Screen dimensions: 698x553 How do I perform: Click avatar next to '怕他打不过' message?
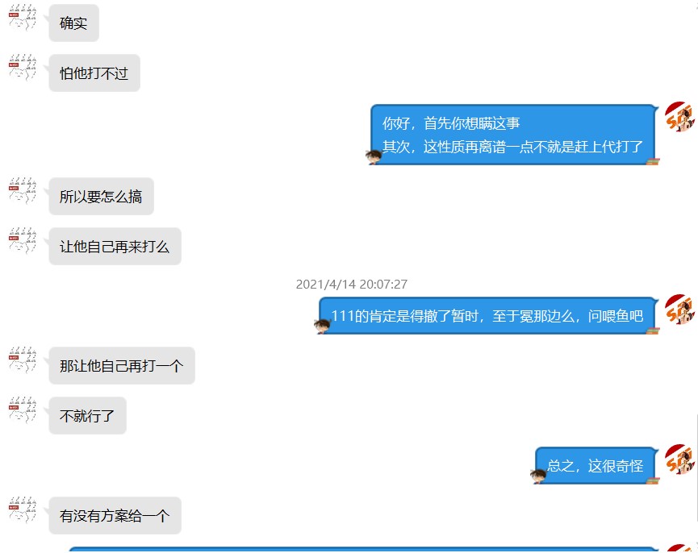(x=23, y=67)
